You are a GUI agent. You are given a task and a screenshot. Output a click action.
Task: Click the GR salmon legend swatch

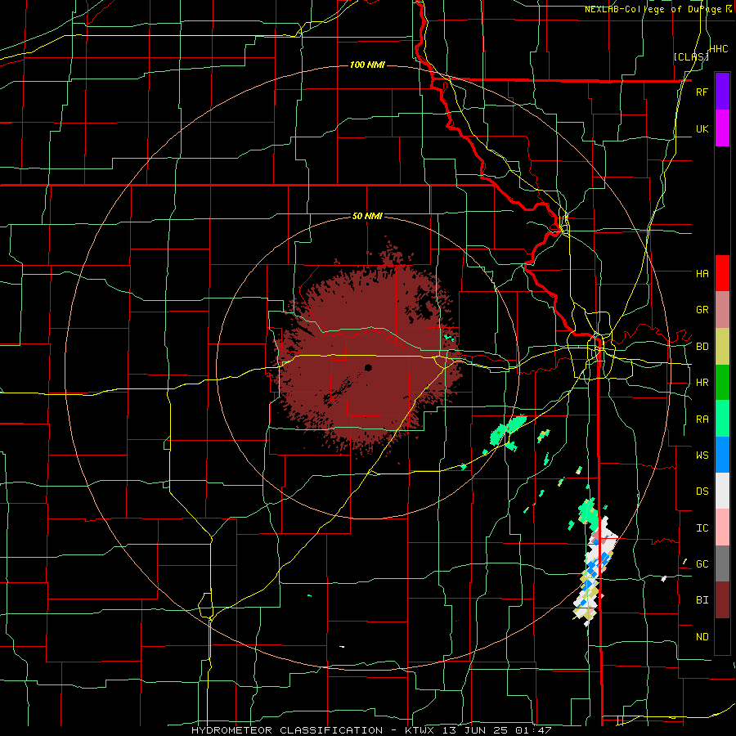point(722,310)
